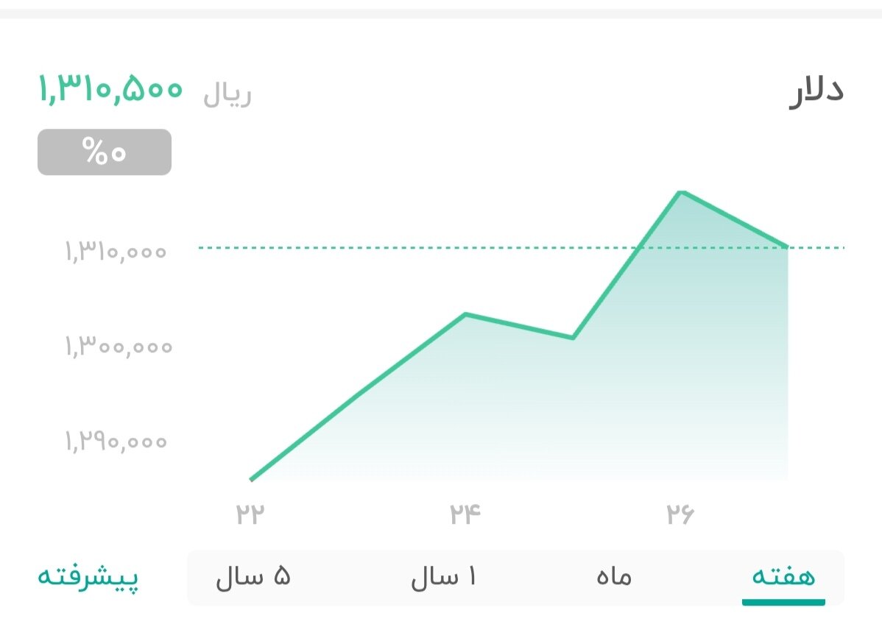Switch to the ماه (month) chart view
This screenshot has height=624, width=882.
pos(612,577)
